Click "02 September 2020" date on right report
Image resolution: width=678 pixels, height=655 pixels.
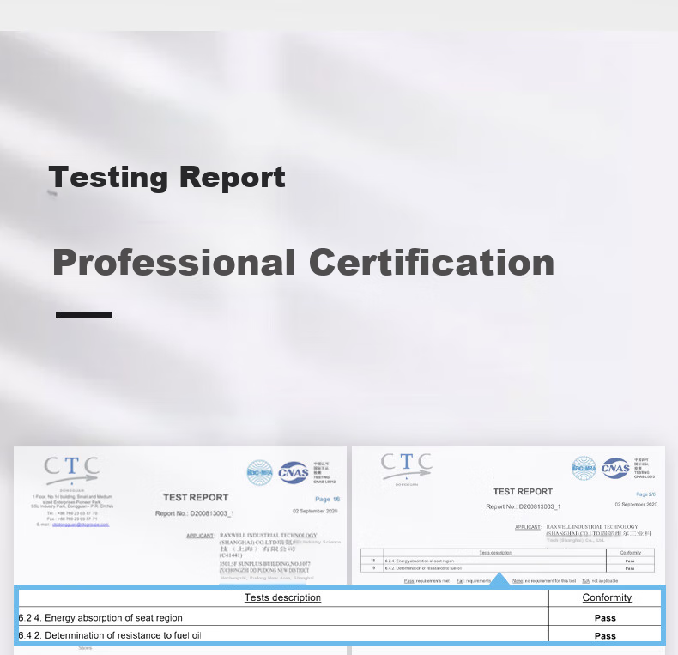point(636,505)
